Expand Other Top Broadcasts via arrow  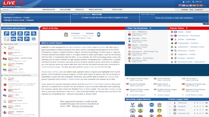[x=150, y=28]
